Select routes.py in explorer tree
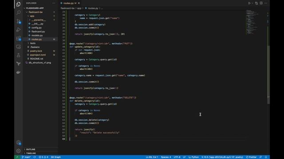Image resolution: width=284 pixels, height=159 pixels. pyautogui.click(x=36, y=39)
